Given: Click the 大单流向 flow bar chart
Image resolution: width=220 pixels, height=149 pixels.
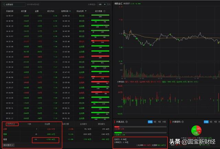Looking at the screenshot, I should tap(172, 100).
